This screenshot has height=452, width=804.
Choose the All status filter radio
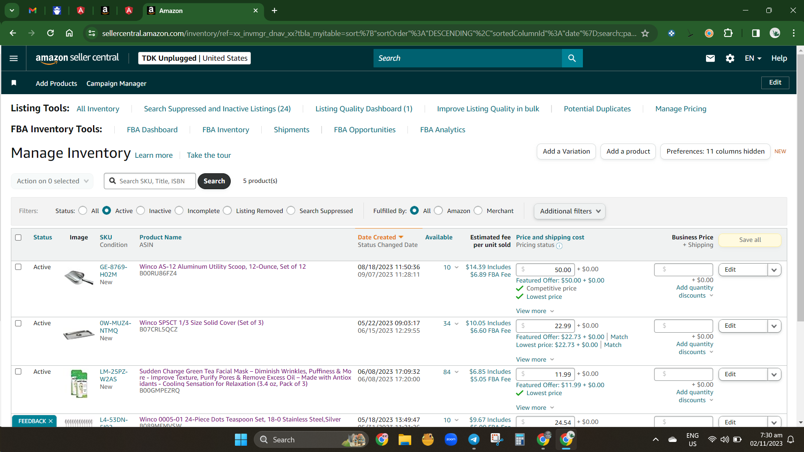[83, 211]
